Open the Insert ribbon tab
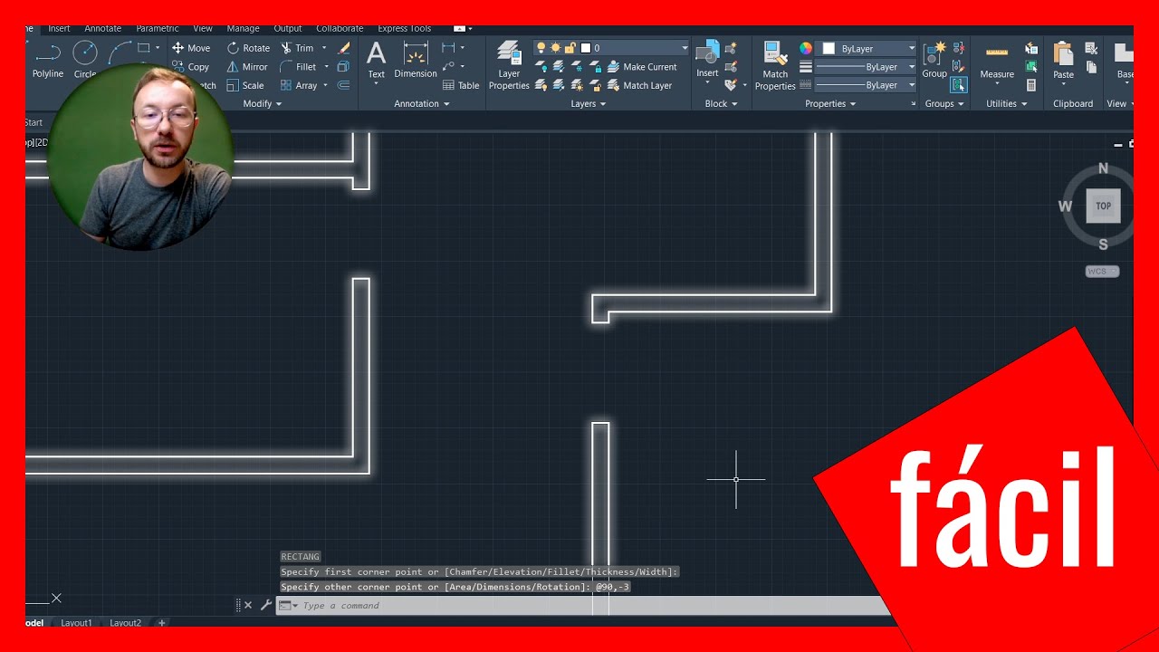Image resolution: width=1159 pixels, height=652 pixels. [x=59, y=29]
